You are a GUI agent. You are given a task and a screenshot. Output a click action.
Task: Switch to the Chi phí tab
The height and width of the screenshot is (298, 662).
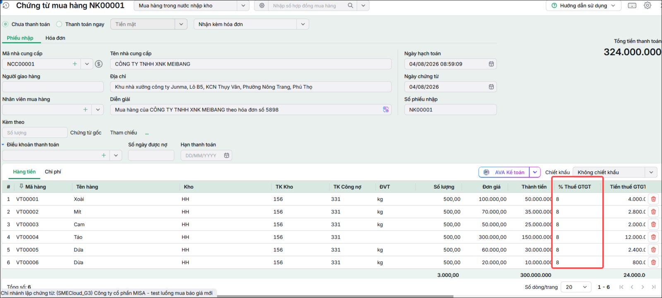pyautogui.click(x=53, y=172)
